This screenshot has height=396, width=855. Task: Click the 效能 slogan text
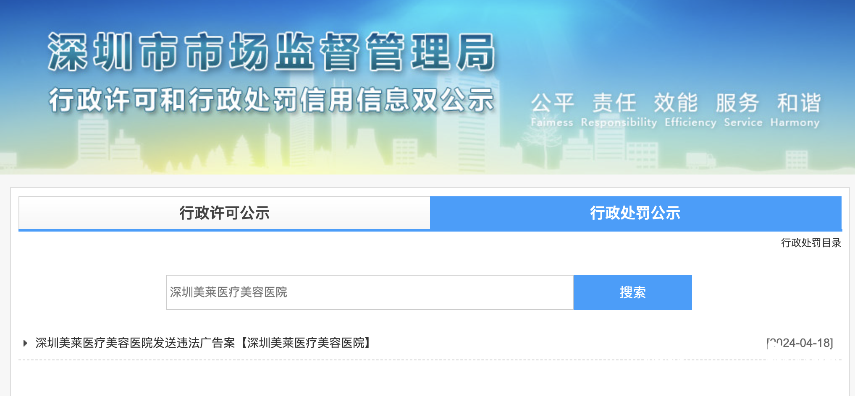(x=676, y=103)
